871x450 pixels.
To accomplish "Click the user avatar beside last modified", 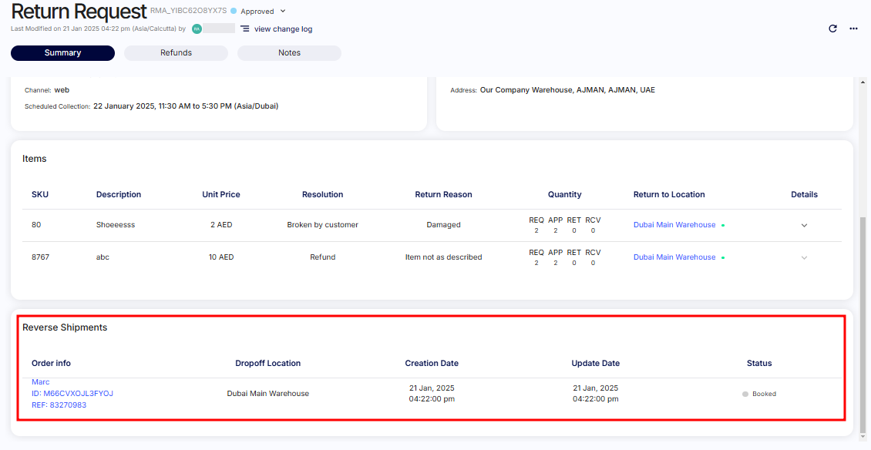I will tap(197, 29).
